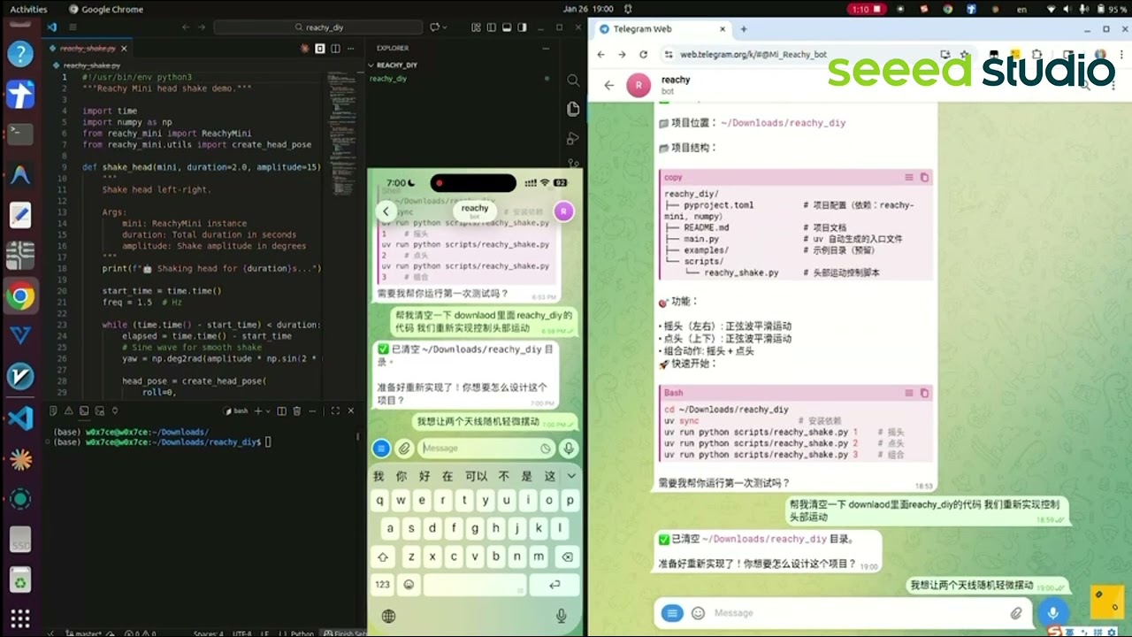Split the terminal pane
This screenshot has width=1132, height=637.
282,411
